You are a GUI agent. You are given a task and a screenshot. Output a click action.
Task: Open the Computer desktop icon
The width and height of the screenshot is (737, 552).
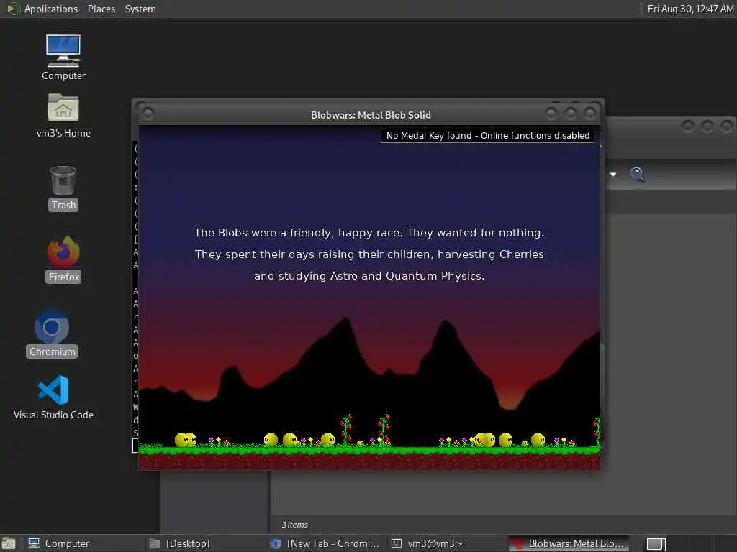(63, 57)
